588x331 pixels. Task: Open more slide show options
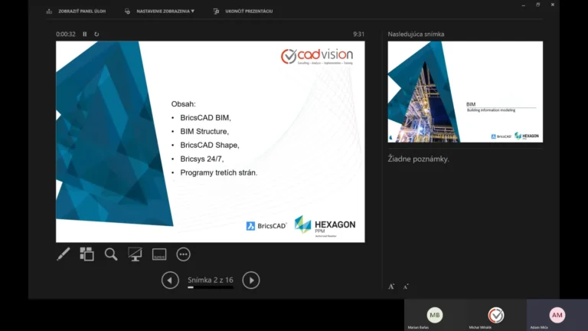(x=184, y=254)
